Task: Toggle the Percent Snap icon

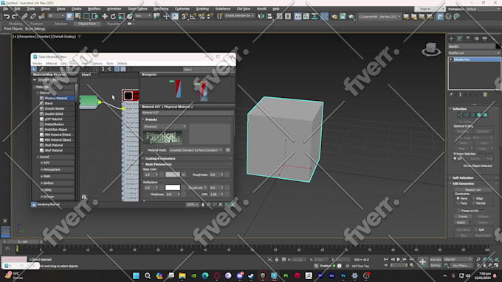Action: (x=202, y=16)
